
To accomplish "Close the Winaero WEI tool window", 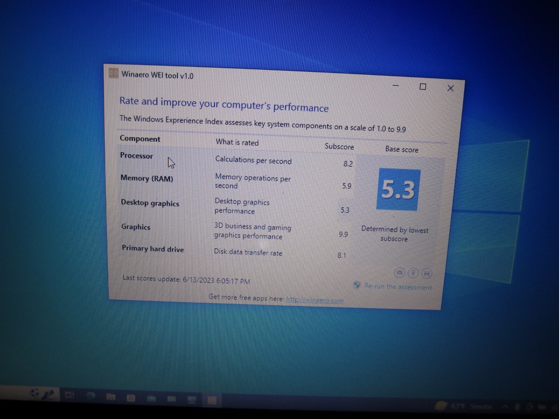I will [450, 88].
